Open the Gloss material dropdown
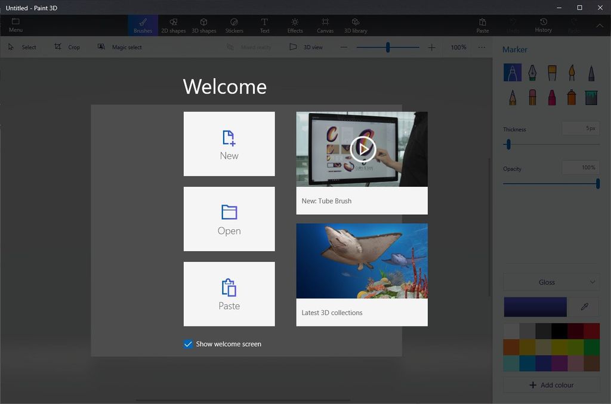The height and width of the screenshot is (404, 611). [551, 282]
